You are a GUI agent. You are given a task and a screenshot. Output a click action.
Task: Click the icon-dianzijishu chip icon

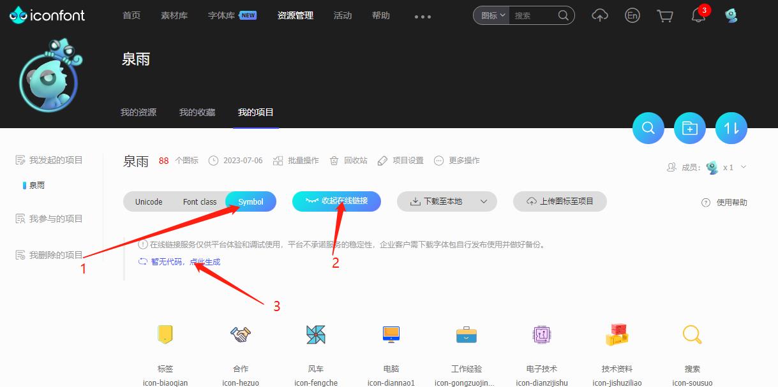coord(541,334)
